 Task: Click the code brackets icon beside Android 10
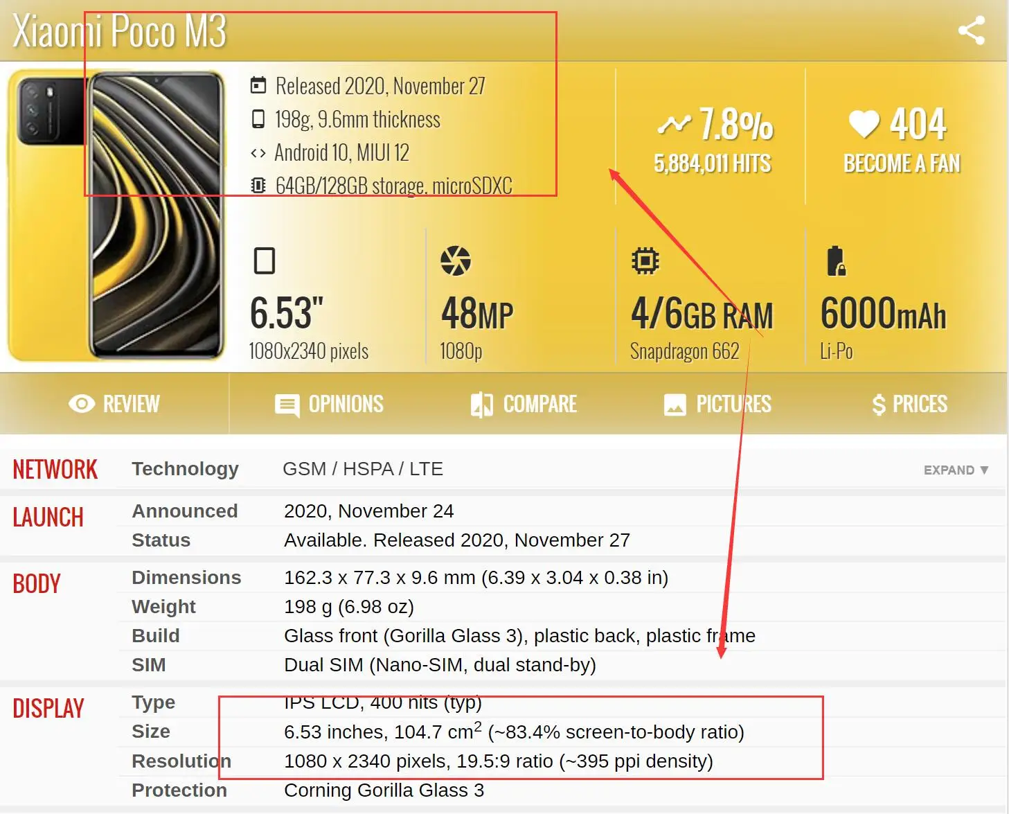pyautogui.click(x=258, y=153)
